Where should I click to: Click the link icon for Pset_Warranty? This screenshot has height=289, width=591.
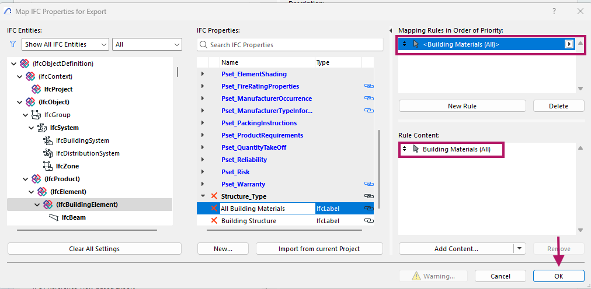click(368, 184)
